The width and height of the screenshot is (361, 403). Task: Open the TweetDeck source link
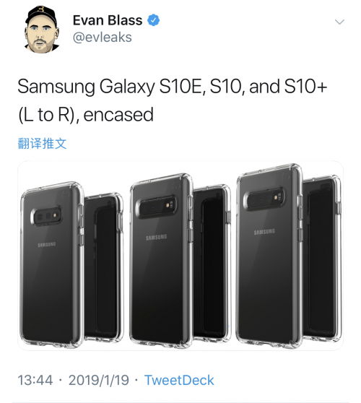179,380
